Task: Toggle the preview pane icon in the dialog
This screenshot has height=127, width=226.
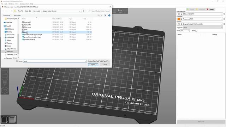Action: tap(105, 16)
